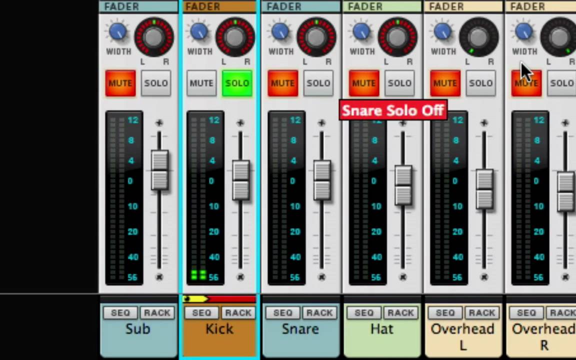Click the Kick channel SEQ button
Screen dimensions: 576x360
[x=201, y=313]
